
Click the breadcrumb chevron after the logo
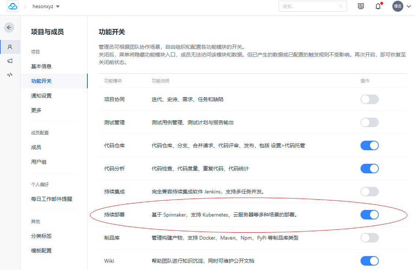pyautogui.click(x=25, y=7)
